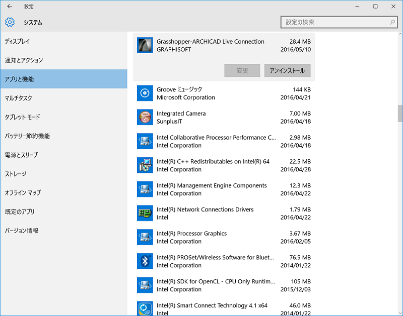Open the バージョン情報 page
The width and height of the screenshot is (403, 316).
(22, 231)
